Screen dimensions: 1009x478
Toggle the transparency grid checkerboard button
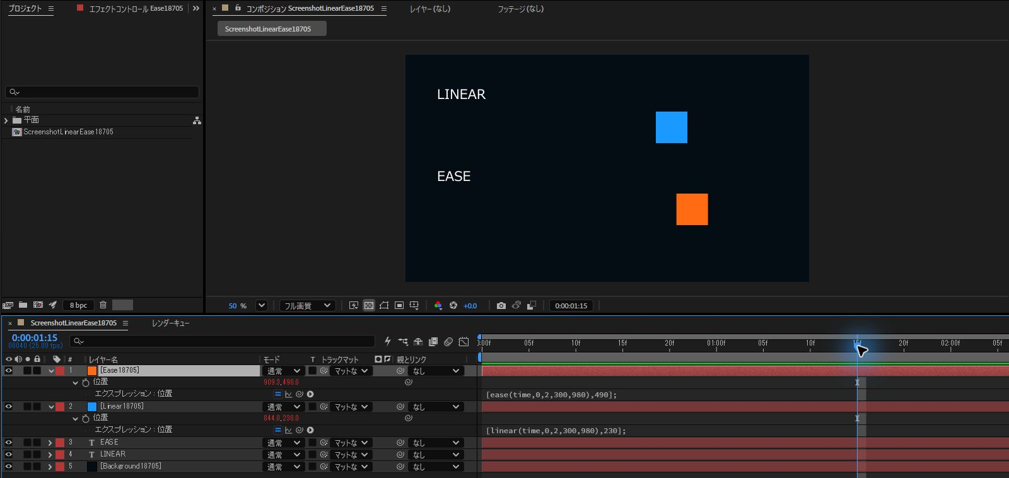(x=369, y=306)
